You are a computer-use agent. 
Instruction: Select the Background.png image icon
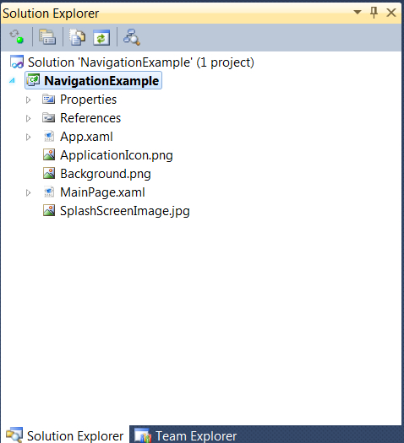(49, 173)
